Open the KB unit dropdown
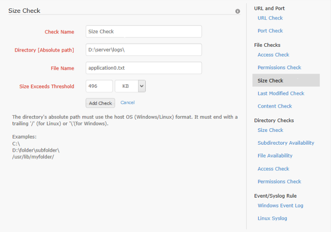Viewport: 331px width, 232px height. (130, 86)
